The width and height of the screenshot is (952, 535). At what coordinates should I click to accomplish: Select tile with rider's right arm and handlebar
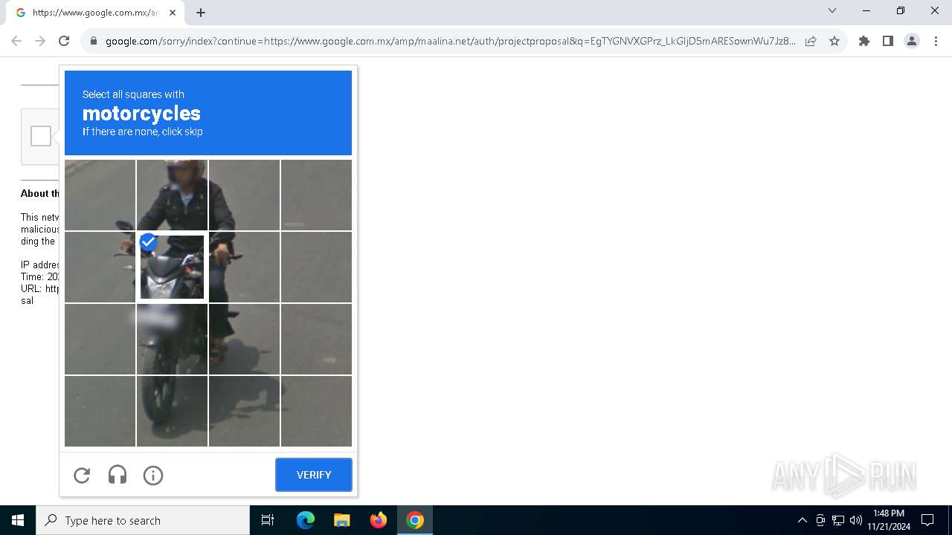[244, 267]
